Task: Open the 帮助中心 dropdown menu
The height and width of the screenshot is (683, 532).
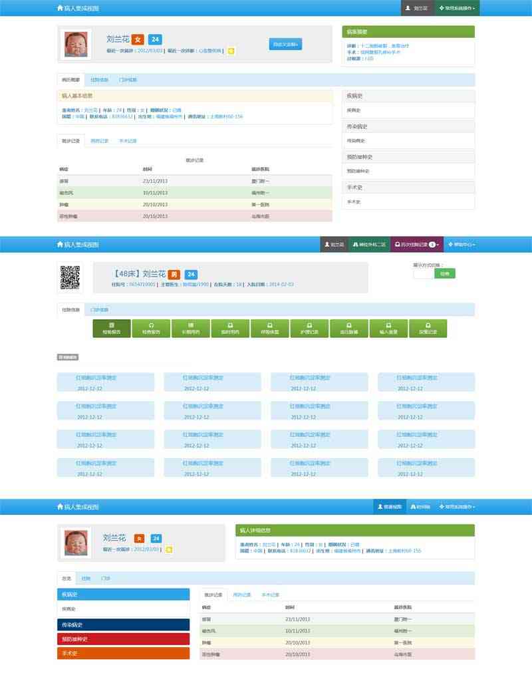Action: coord(462,245)
